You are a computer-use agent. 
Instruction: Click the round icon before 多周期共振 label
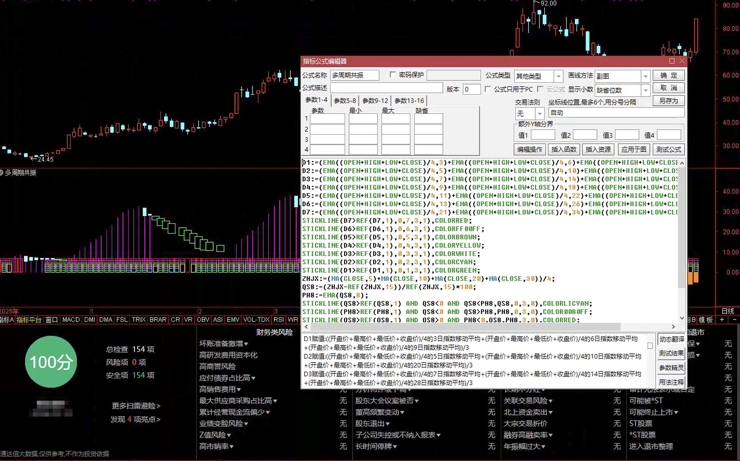(x=1, y=172)
